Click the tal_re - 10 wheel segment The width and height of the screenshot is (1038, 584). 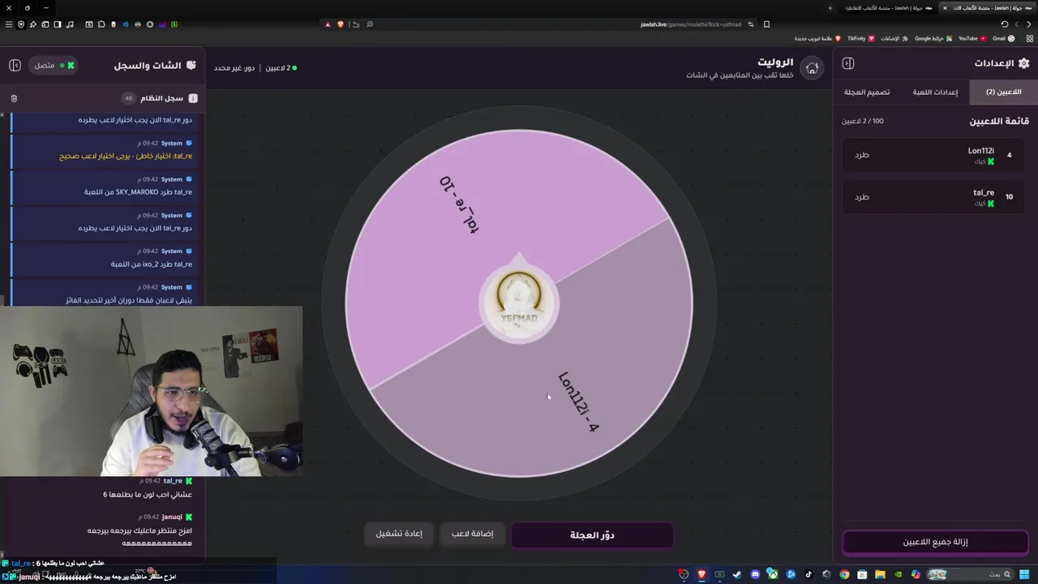point(459,206)
